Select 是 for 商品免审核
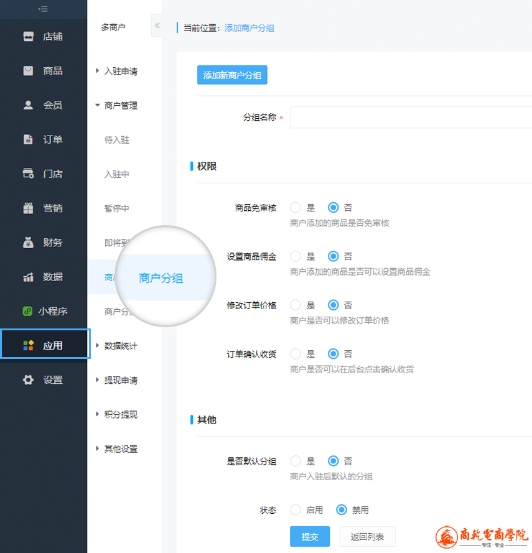 point(296,208)
